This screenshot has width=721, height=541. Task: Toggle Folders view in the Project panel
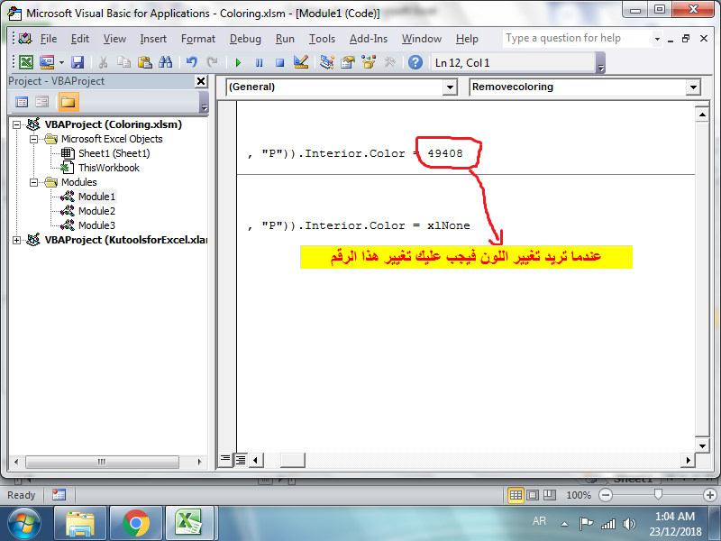(x=68, y=102)
